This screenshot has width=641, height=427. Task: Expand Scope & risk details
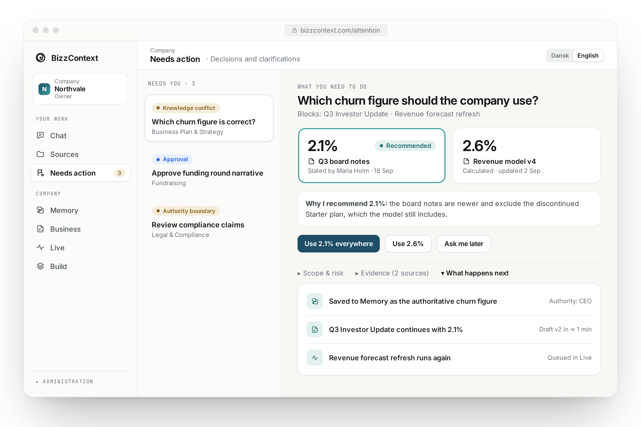[320, 273]
